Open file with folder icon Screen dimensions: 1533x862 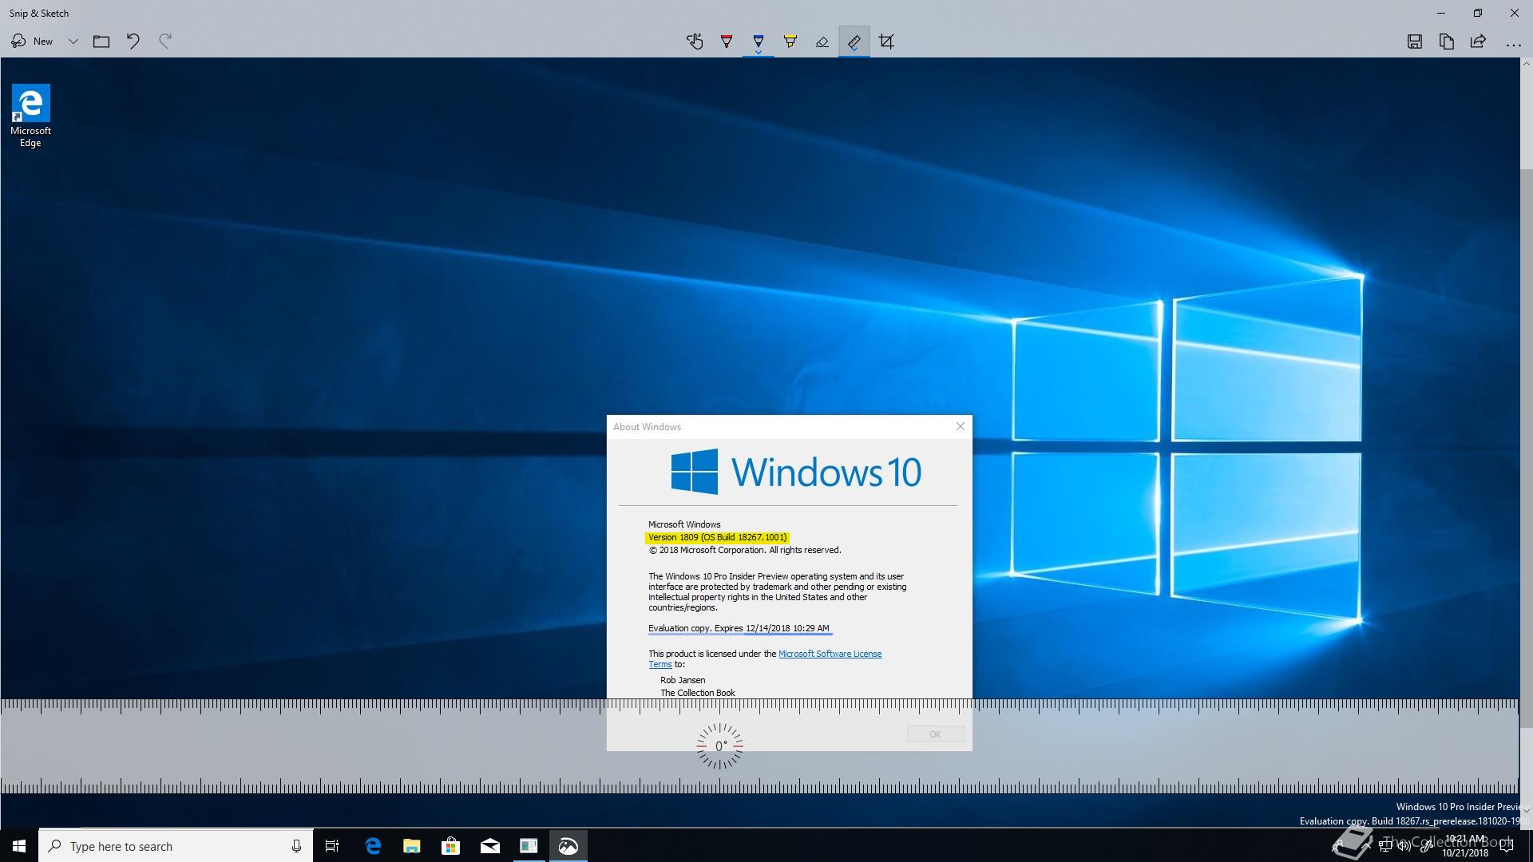click(x=101, y=42)
